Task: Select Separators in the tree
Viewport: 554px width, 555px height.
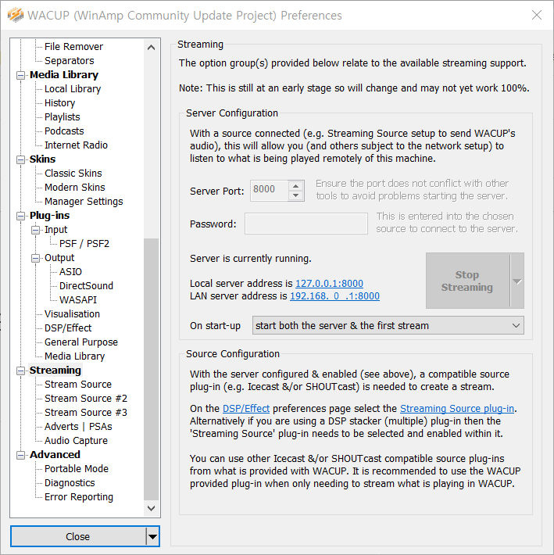Action: (70, 61)
